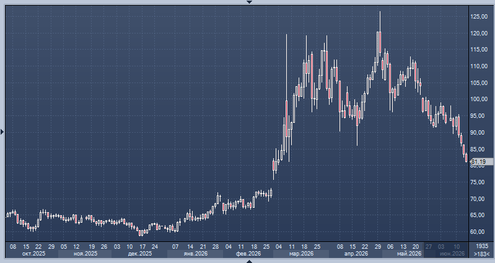This screenshot has width=495, height=263.
Task: Select the дек.2025 month label
Action: click(140, 254)
